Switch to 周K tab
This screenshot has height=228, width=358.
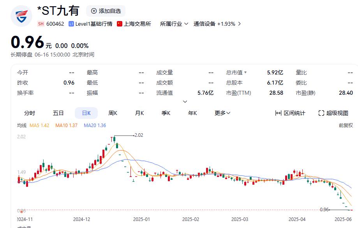click(113, 113)
